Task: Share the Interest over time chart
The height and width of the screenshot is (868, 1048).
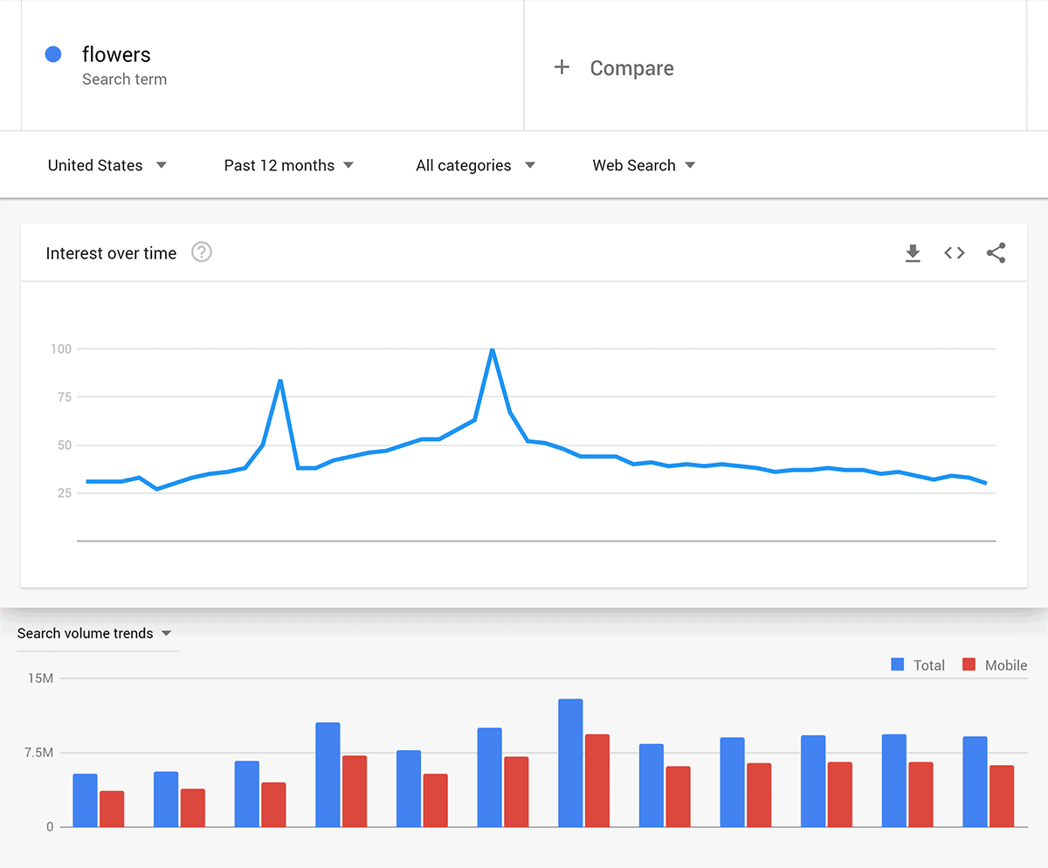Action: (x=996, y=253)
